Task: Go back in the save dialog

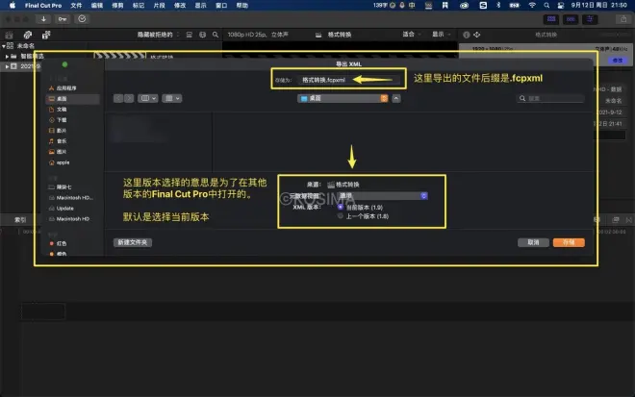Action: 118,98
